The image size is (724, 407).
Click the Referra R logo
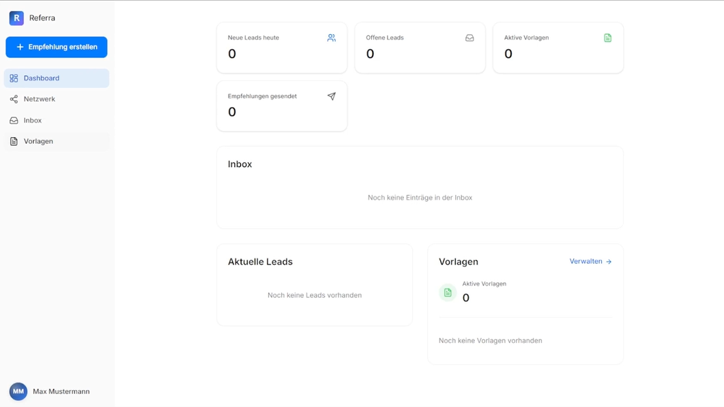16,17
